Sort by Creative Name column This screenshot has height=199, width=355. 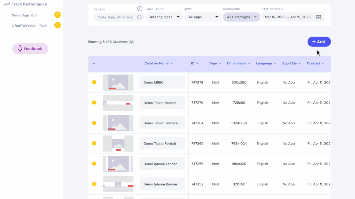tap(158, 64)
